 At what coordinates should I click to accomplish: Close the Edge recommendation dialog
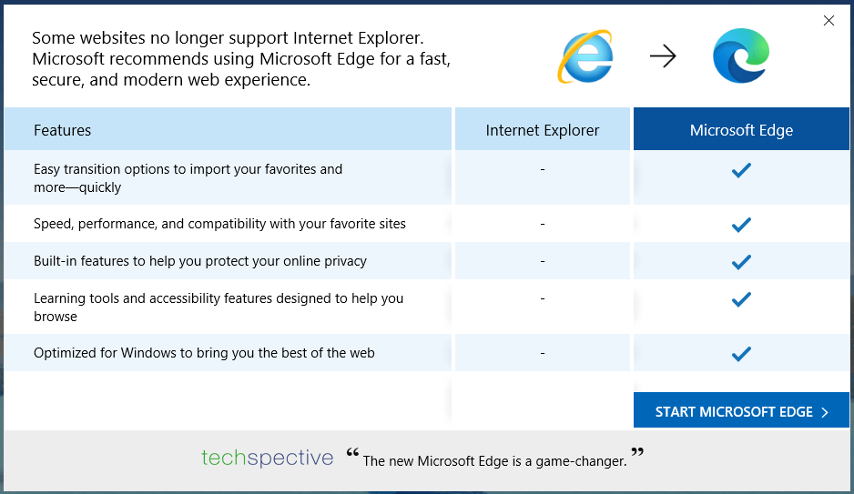coord(829,21)
